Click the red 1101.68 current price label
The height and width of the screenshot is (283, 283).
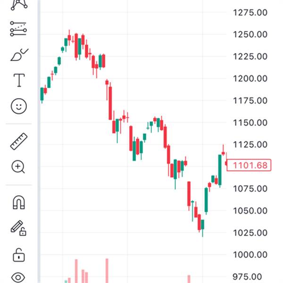tap(250, 165)
